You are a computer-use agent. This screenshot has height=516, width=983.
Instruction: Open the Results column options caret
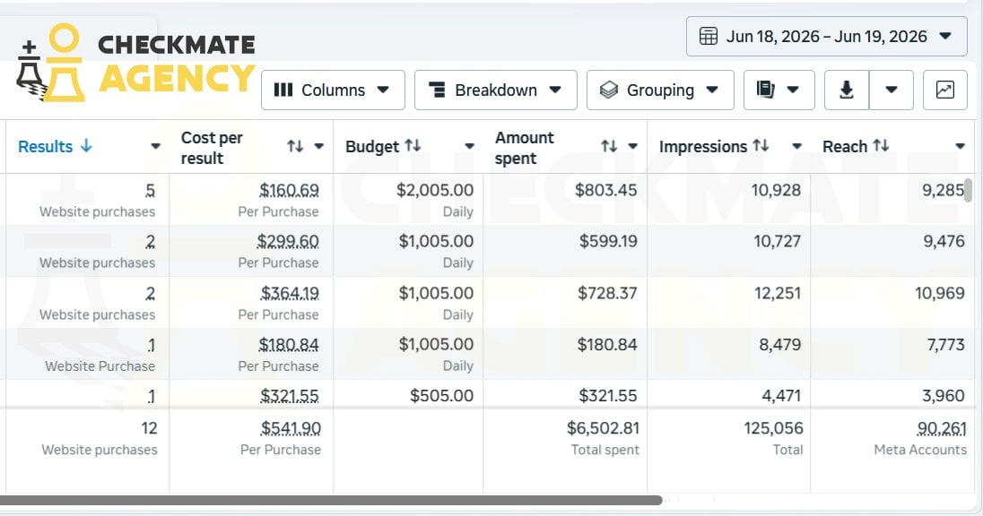155,147
